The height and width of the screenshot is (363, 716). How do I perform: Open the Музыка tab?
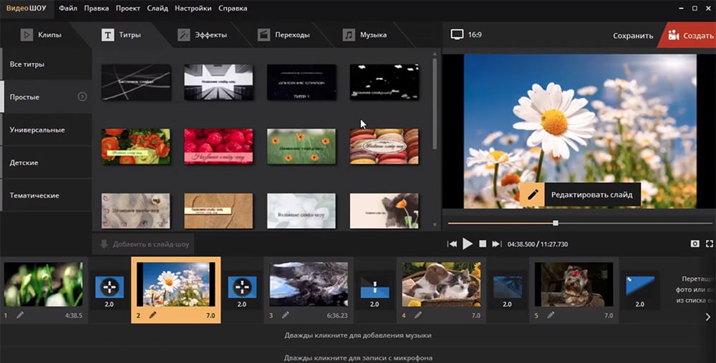[365, 34]
